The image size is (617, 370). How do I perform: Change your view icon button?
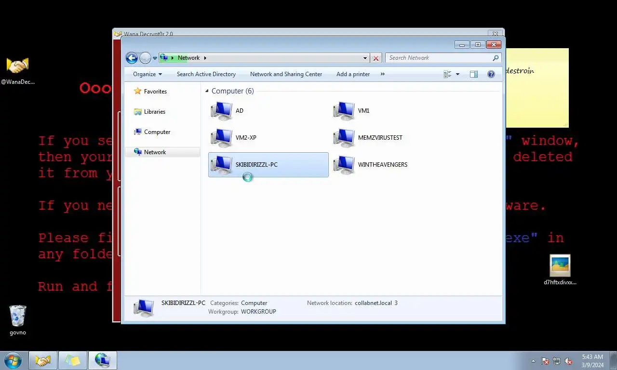point(447,74)
